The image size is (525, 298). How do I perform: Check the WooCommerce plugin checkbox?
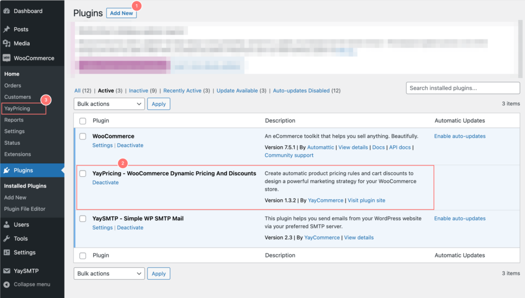pyautogui.click(x=83, y=136)
